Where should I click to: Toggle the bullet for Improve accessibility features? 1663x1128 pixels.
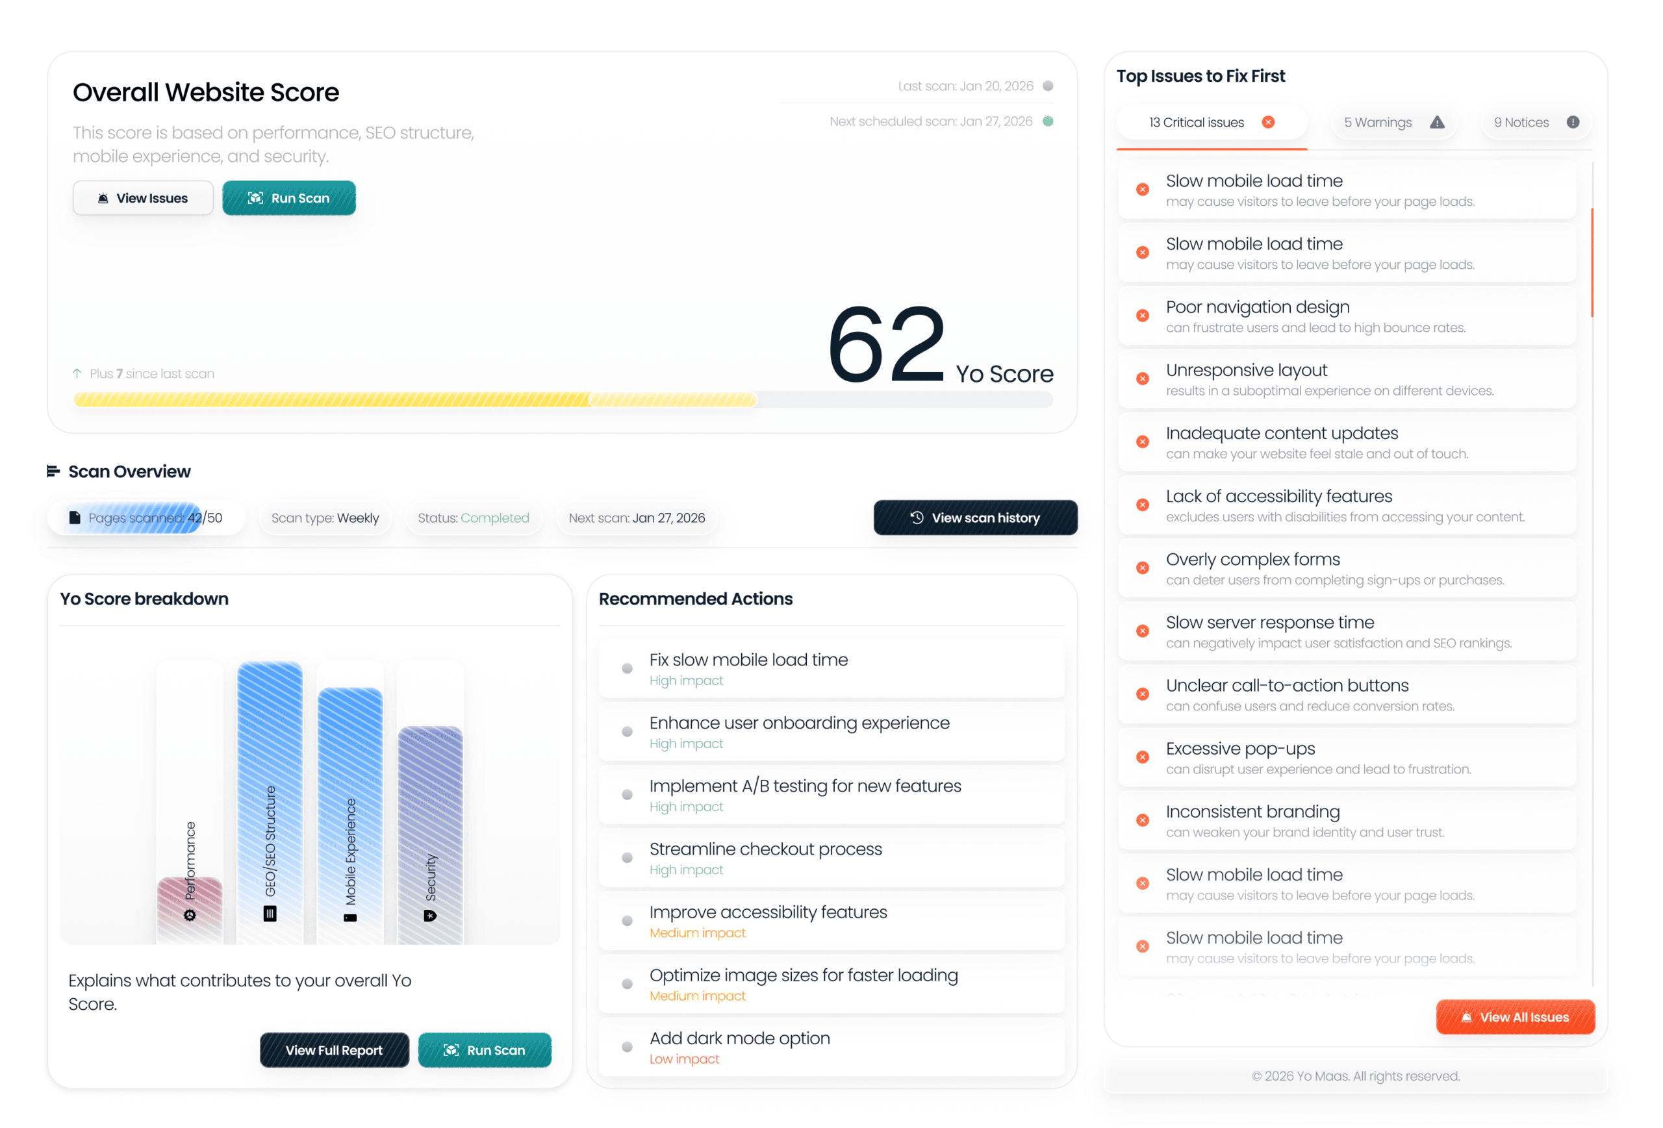coord(627,920)
